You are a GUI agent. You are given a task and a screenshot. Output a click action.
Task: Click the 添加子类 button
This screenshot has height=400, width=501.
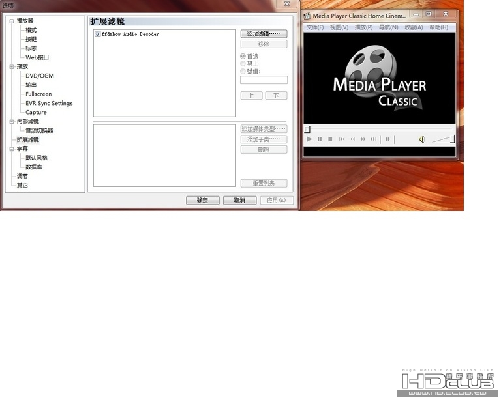(x=264, y=139)
